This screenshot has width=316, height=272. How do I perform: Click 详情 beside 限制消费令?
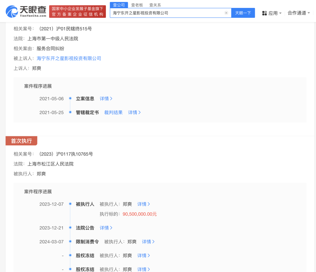147,242
